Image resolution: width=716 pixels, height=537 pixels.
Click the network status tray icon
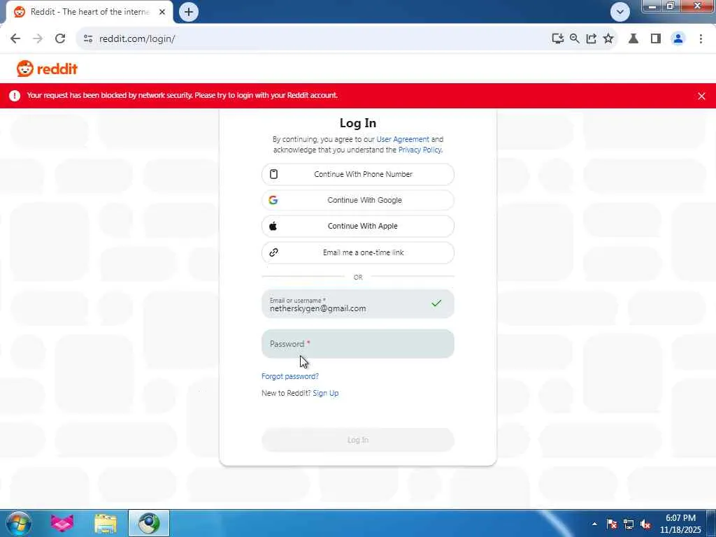pyautogui.click(x=629, y=524)
